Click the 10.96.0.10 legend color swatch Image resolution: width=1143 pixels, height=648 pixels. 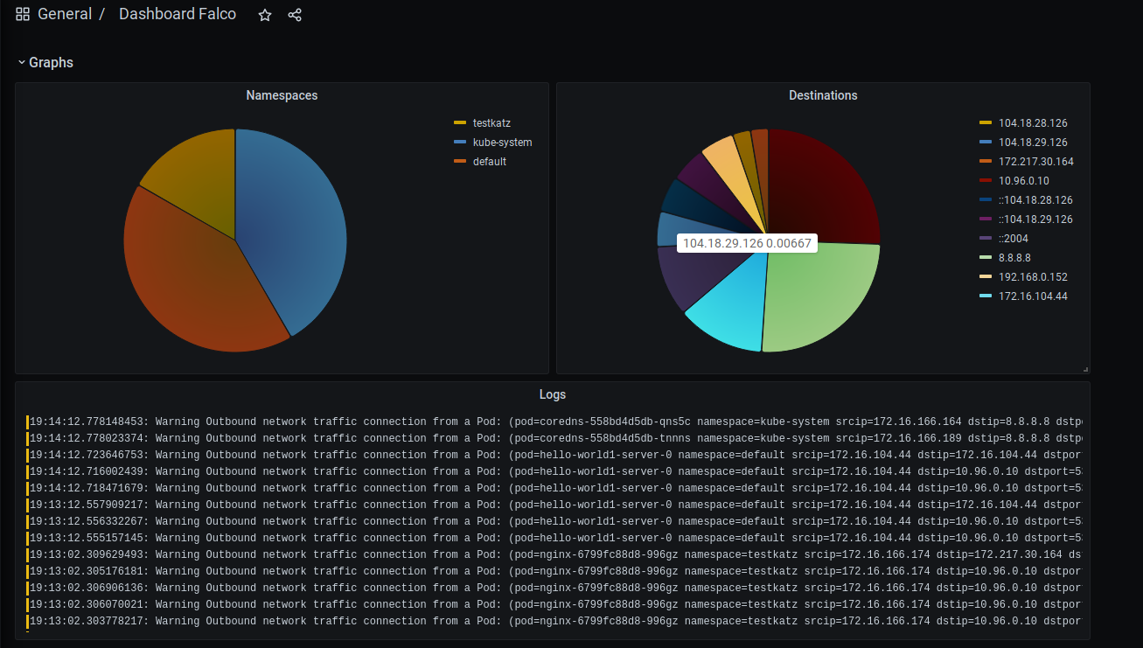click(986, 181)
